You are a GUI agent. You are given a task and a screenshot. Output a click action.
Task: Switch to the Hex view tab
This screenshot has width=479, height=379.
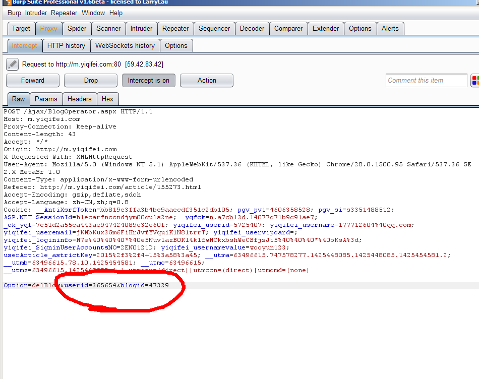[107, 99]
